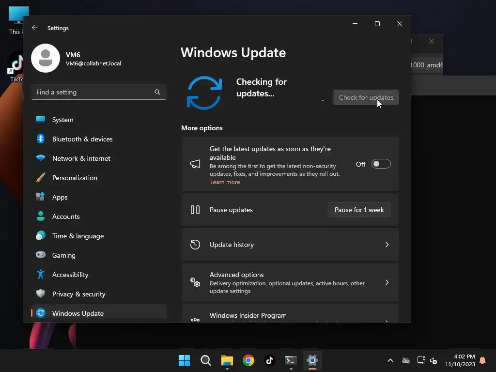Click the Pause updates pause icon
This screenshot has height=372, width=496.
[195, 210]
